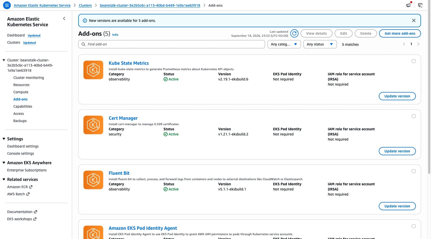The image size is (431, 239).
Task: Click Active status icon for Kube State Metrics
Action: coord(165,79)
